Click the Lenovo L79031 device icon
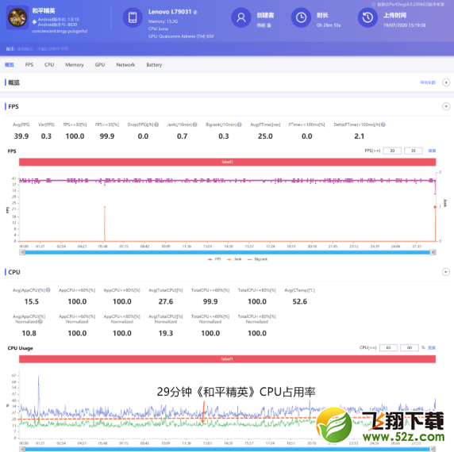The width and height of the screenshot is (454, 452). (x=133, y=17)
